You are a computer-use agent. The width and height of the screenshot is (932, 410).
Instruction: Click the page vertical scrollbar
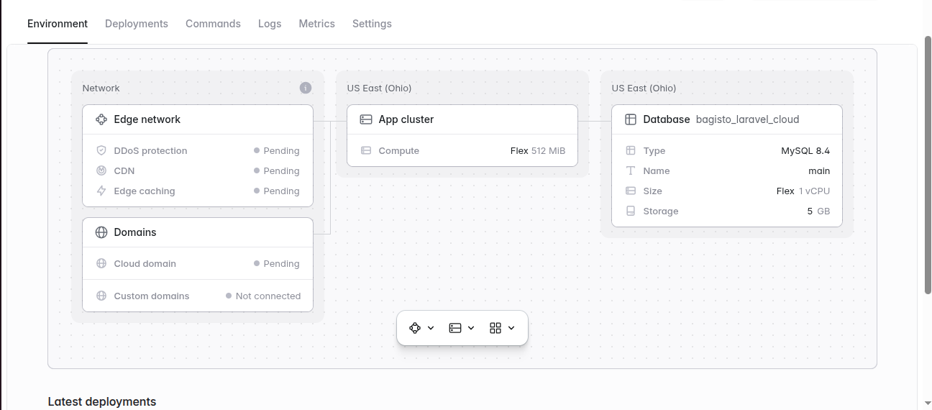(x=928, y=164)
